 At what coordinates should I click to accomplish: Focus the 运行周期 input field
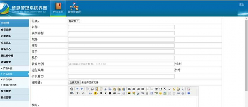(x=121, y=70)
